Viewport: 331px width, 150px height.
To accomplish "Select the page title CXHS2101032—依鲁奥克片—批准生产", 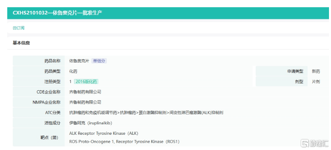I will point(58,12).
